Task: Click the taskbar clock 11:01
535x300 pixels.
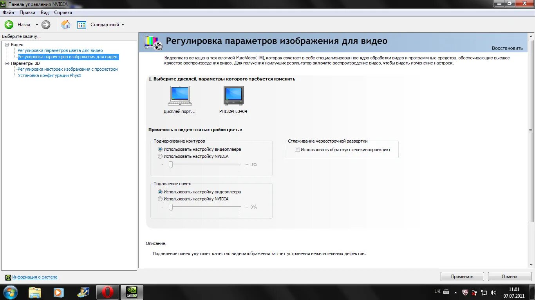Action: coord(514,289)
